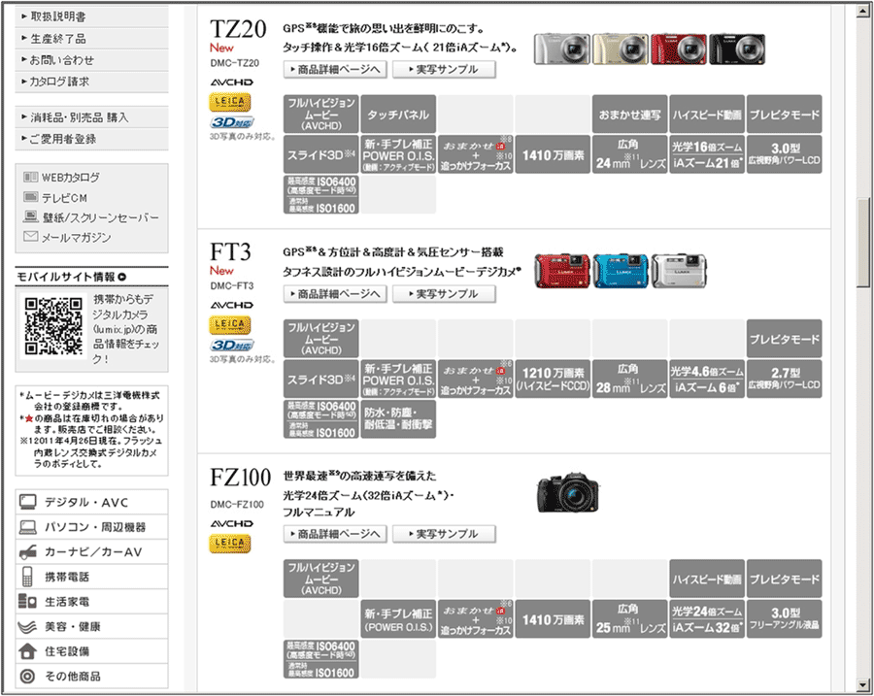Click the vertical scrollbar down arrow
Image resolution: width=874 pixels, height=696 pixels.
(x=863, y=685)
